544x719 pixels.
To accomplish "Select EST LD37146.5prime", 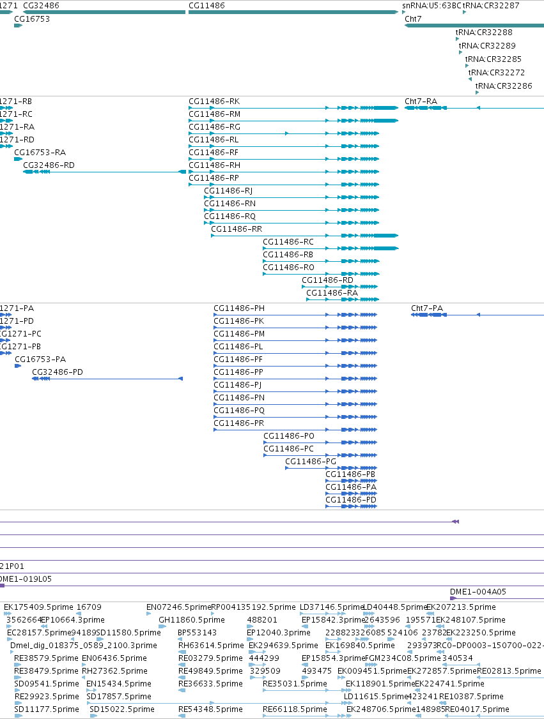I will 323,614.
